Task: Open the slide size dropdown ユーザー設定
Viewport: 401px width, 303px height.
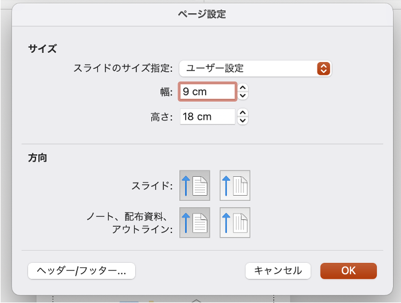Action: point(255,68)
